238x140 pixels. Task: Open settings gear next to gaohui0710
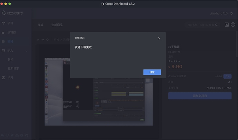tap(232, 13)
